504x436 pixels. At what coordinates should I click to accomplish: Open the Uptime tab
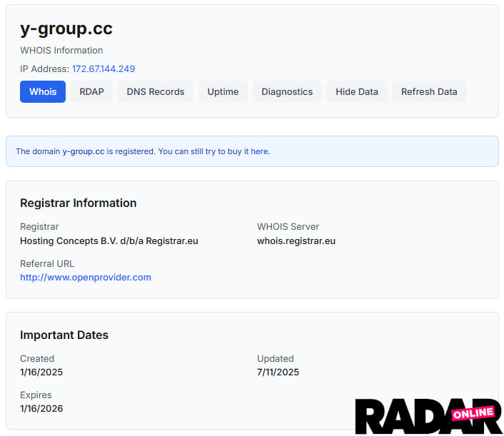click(x=223, y=92)
